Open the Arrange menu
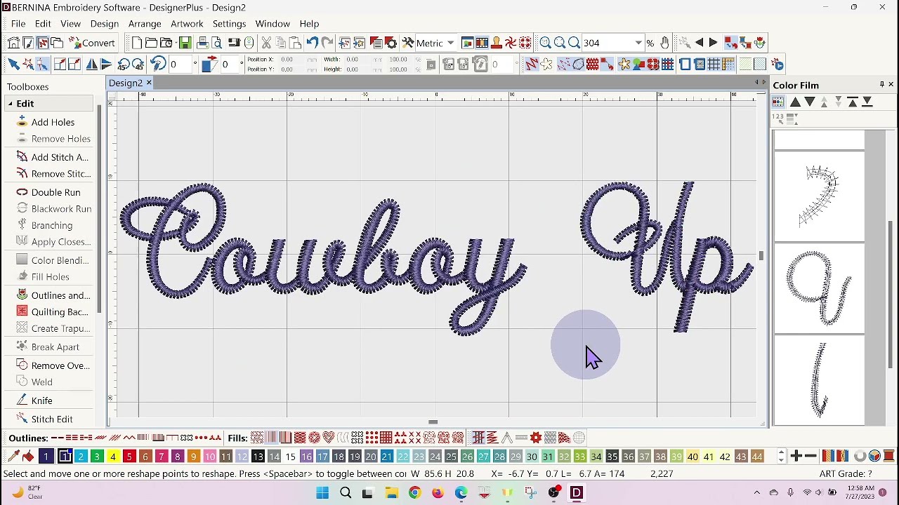 click(x=145, y=24)
